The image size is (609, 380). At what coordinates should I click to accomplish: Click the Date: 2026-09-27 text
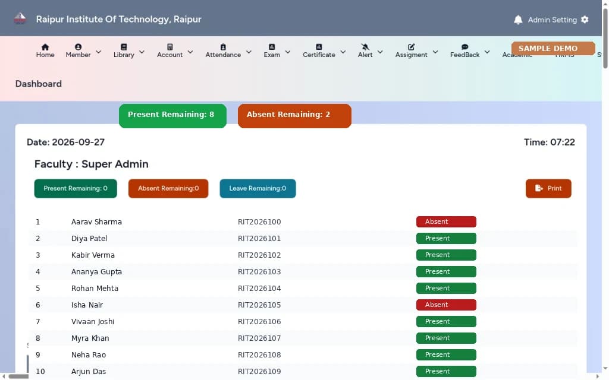coord(65,142)
